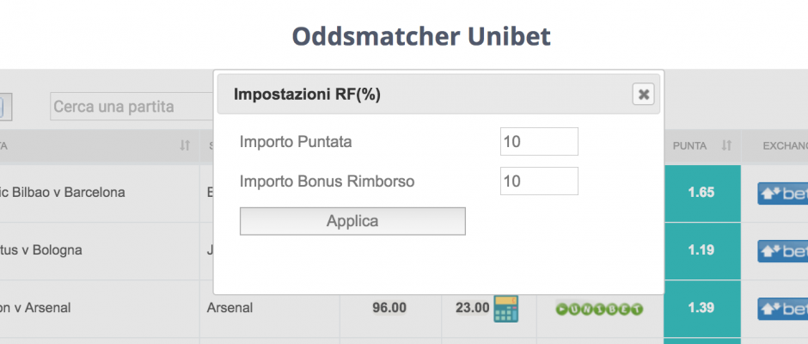Click the 96.00 rating value

pos(389,308)
